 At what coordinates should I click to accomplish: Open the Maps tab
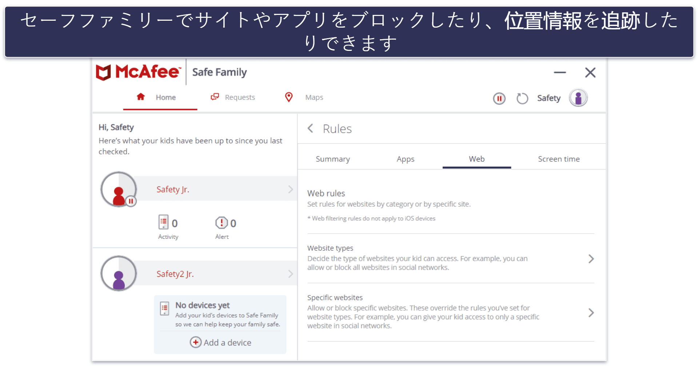(x=304, y=97)
